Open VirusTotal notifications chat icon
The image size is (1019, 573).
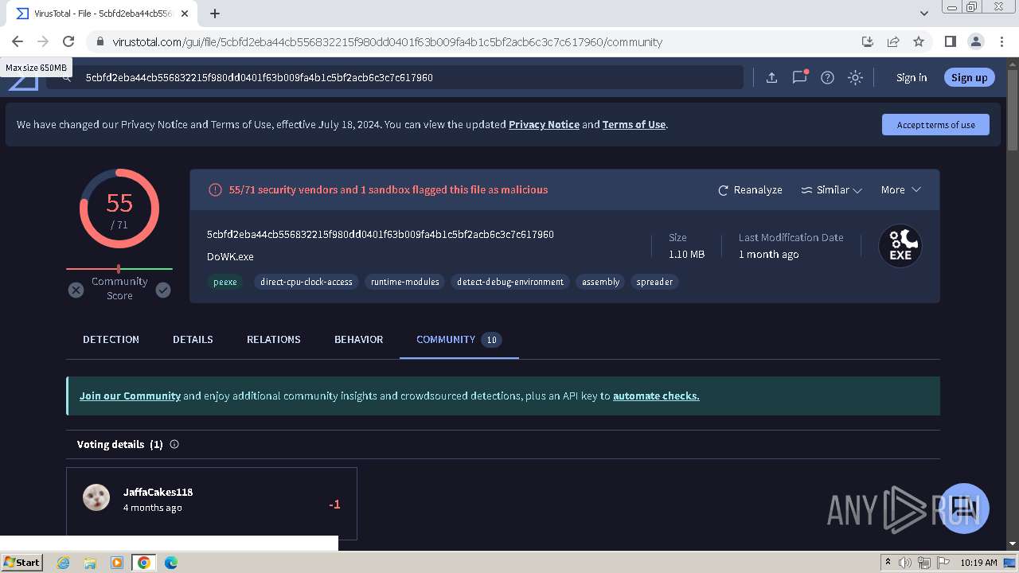[800, 77]
